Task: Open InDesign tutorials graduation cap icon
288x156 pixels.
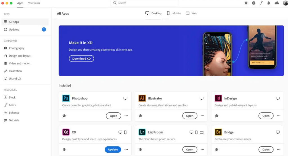Action: click(x=217, y=116)
